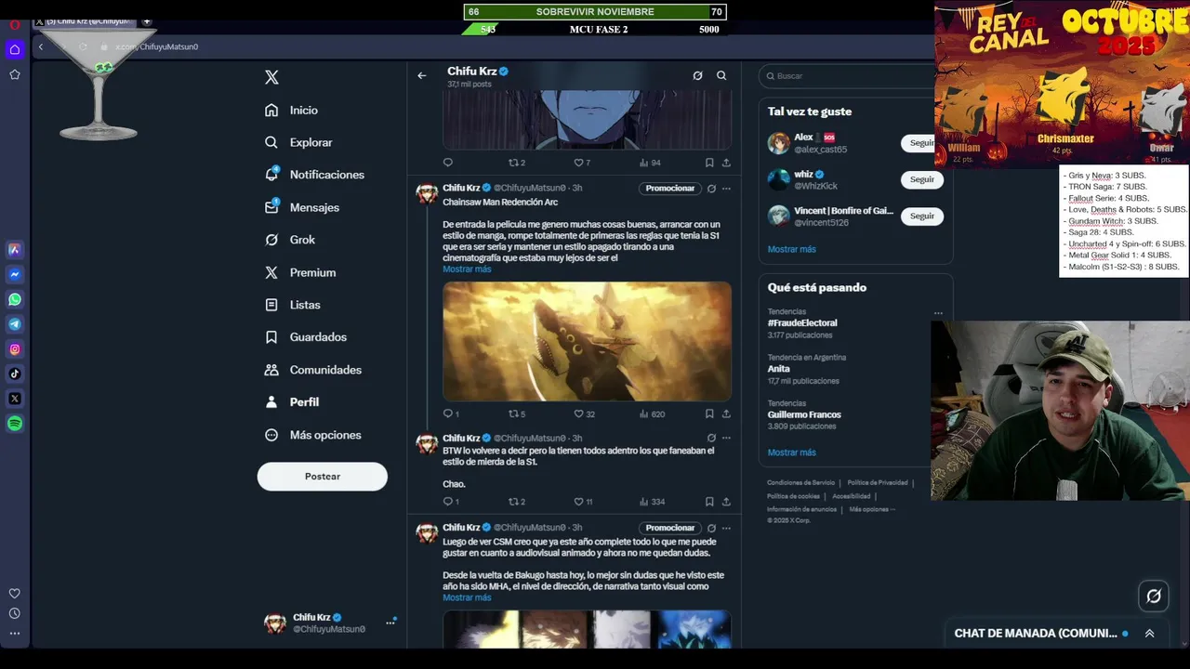The height and width of the screenshot is (669, 1190).
Task: Open Telegram in Opera sidebar
Action: pyautogui.click(x=15, y=324)
